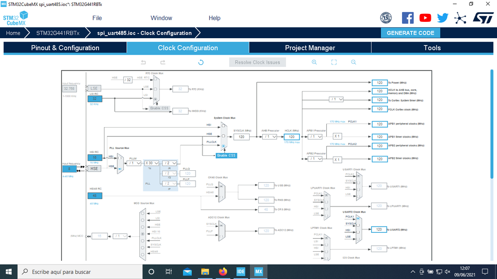Screen dimensions: 497x279
Task: Switch to Pinout & Configuration tab
Action: click(x=65, y=48)
